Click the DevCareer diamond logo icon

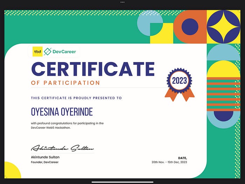click(48, 52)
